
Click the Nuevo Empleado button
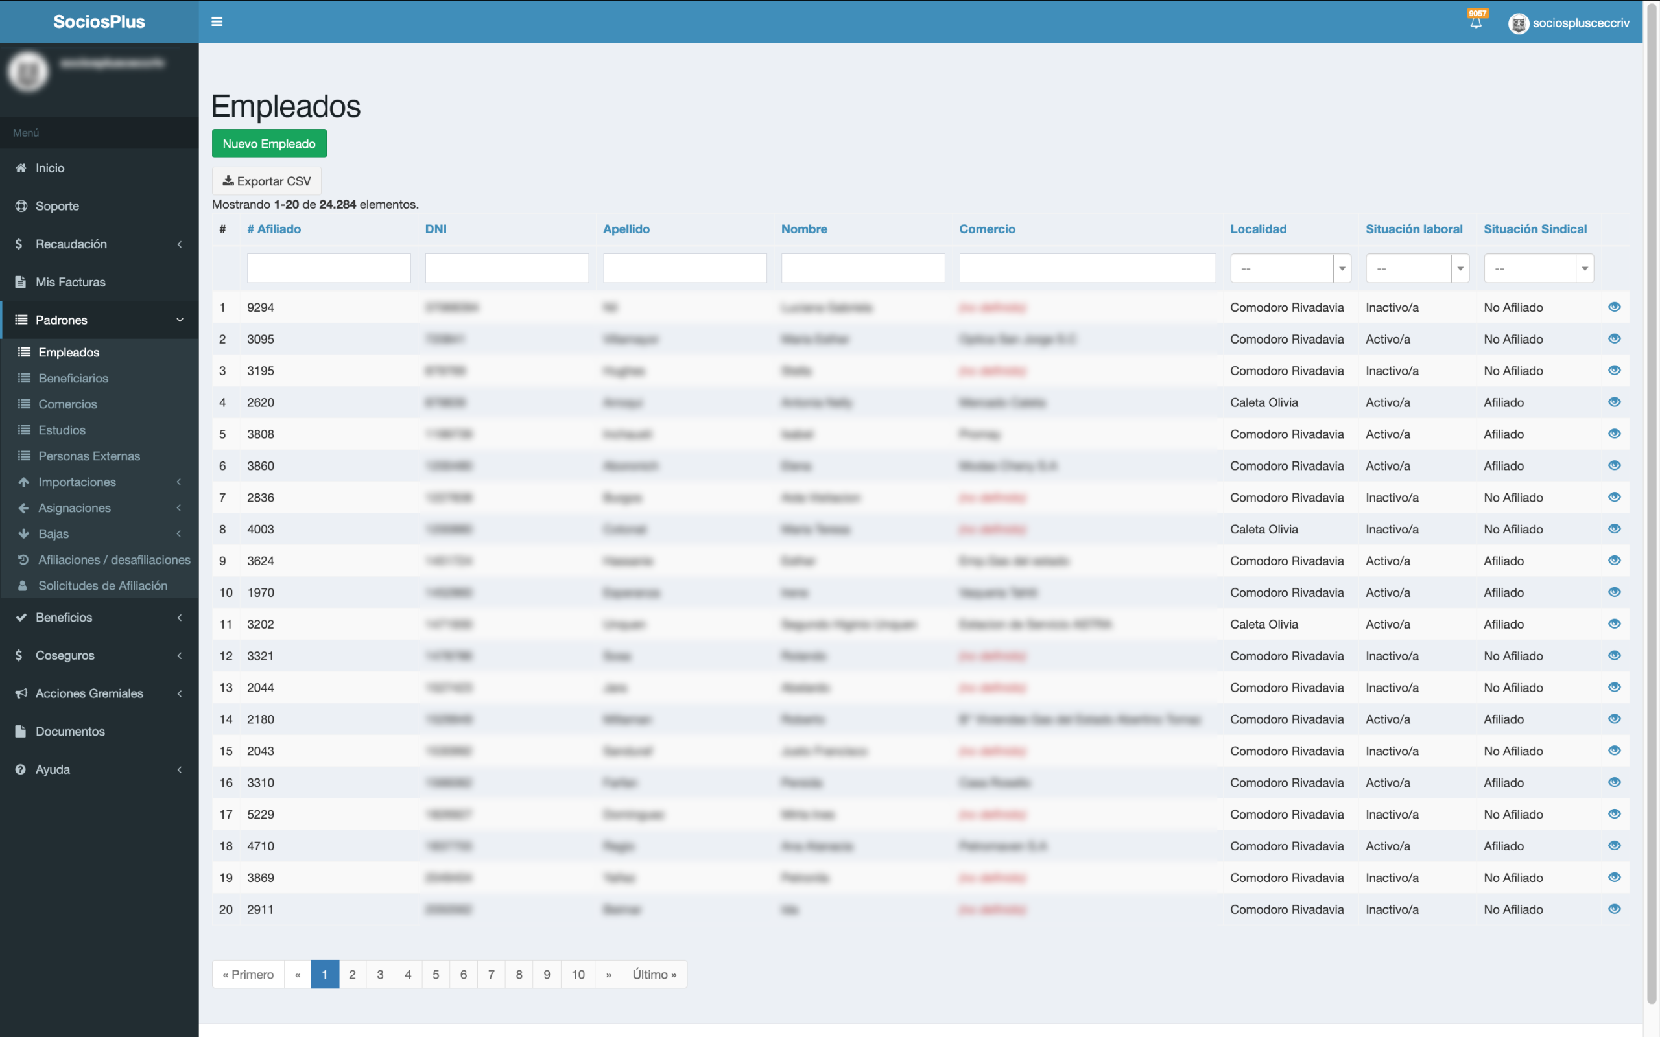[269, 143]
